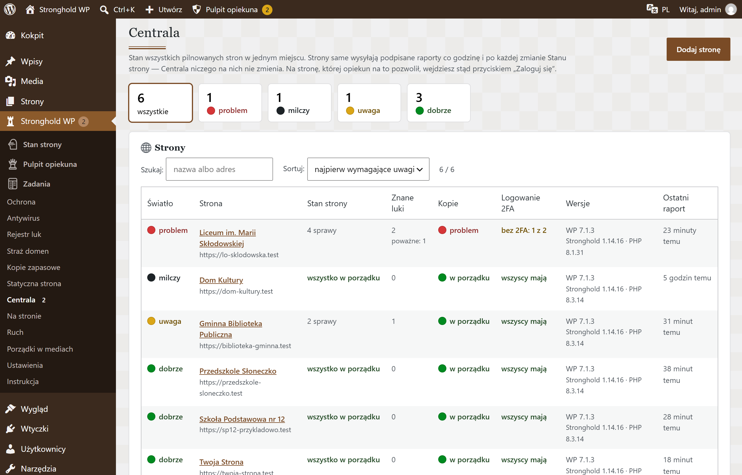Click the WordPress logo icon
The height and width of the screenshot is (475, 742).
point(10,9)
